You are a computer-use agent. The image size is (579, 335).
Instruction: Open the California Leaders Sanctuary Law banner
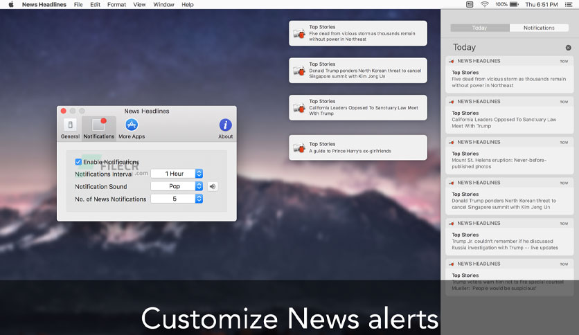[358, 108]
